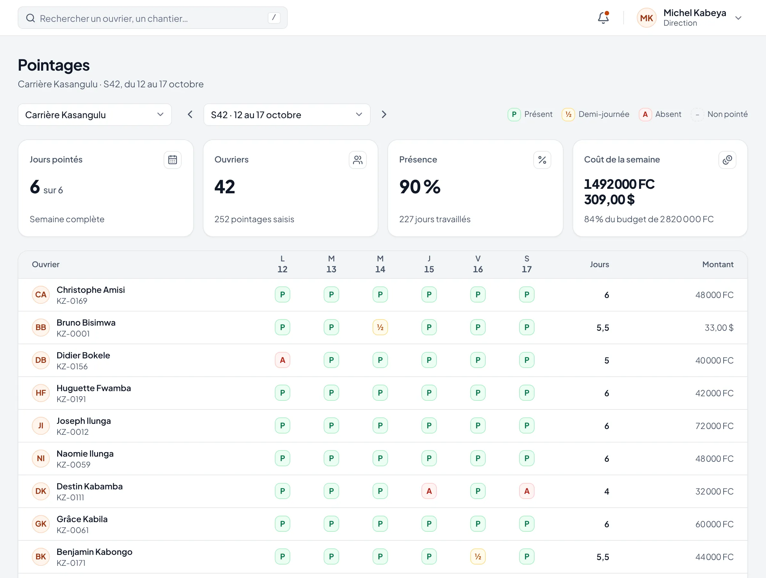Click Joseph Ilunga's JI avatar
766x578 pixels.
coord(41,425)
